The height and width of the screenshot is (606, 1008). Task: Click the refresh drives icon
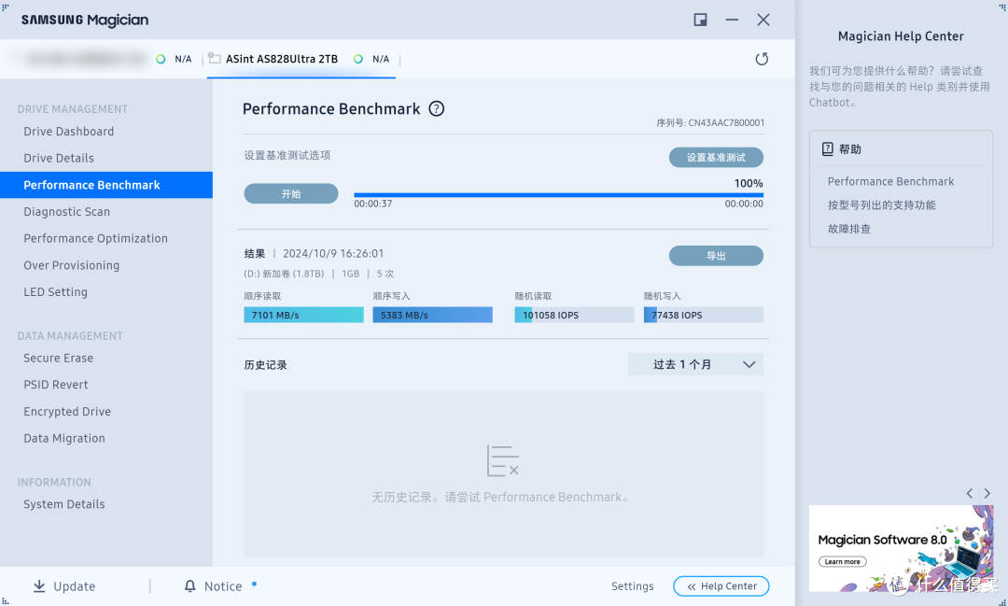point(762,59)
